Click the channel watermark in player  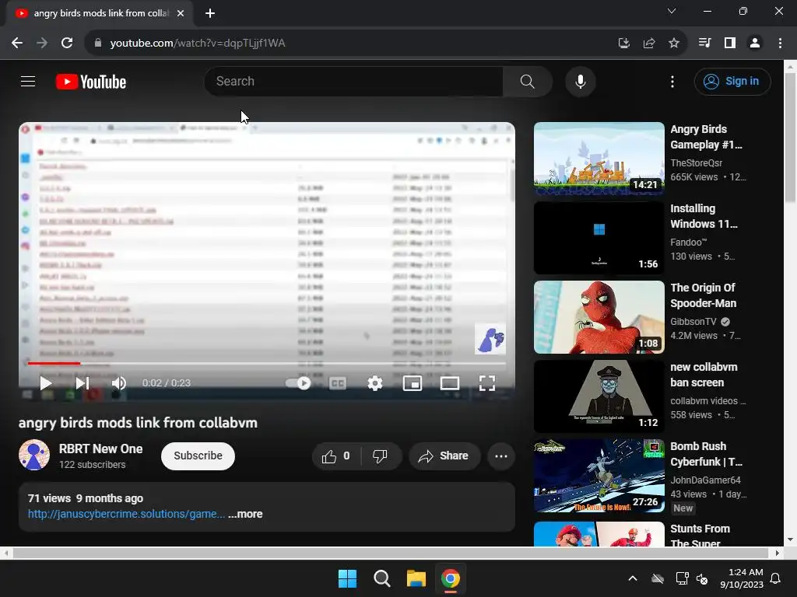tap(490, 339)
